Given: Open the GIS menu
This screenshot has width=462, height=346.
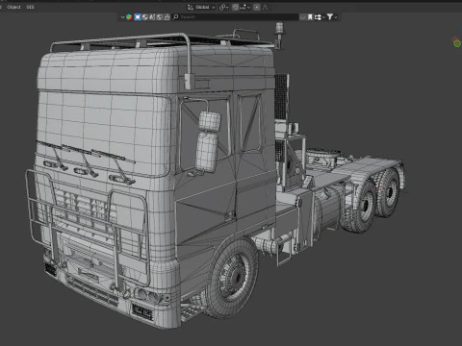Looking at the screenshot, I should tap(30, 7).
